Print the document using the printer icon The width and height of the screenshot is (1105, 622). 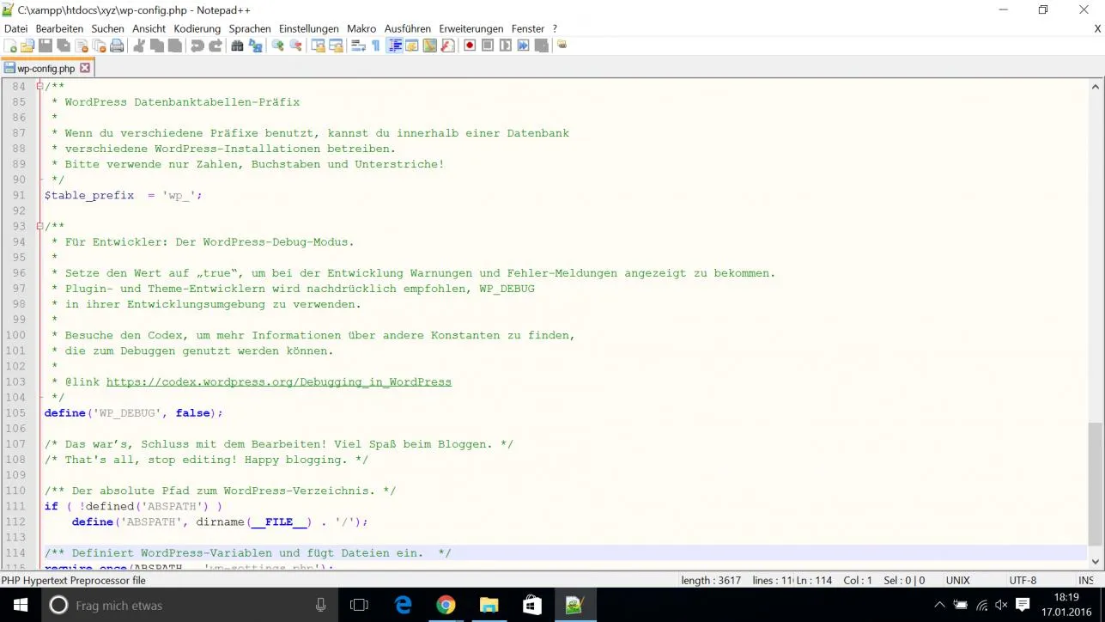[117, 46]
